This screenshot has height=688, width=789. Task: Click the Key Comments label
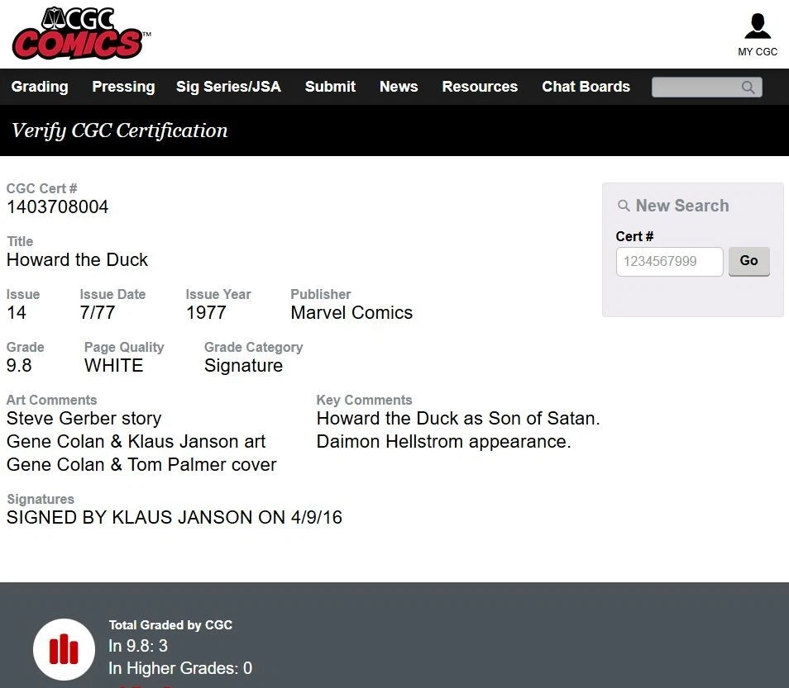click(x=364, y=400)
